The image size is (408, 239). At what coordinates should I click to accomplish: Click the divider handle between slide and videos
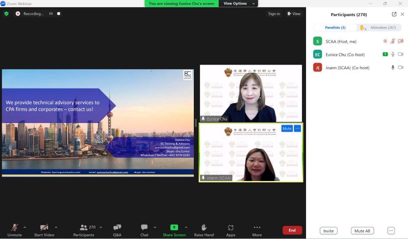(196, 123)
